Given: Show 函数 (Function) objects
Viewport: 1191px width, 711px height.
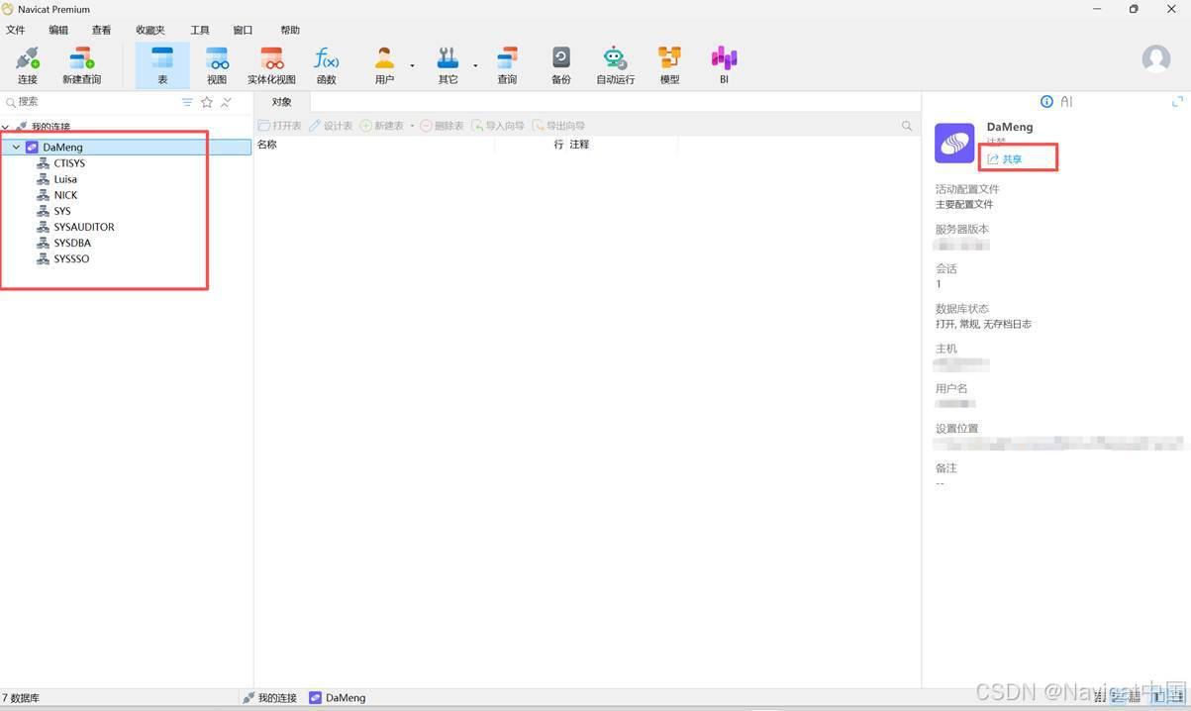Looking at the screenshot, I should click(x=326, y=65).
